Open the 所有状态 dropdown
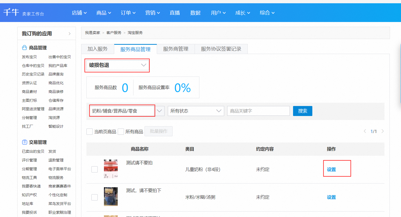 pos(196,111)
